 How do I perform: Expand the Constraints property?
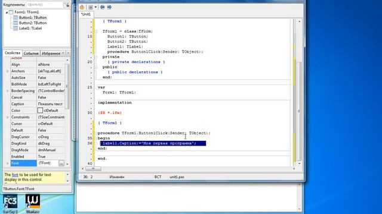[7, 117]
